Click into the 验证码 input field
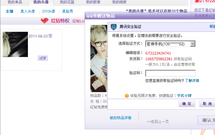215x135 pixels. [x=170, y=73]
